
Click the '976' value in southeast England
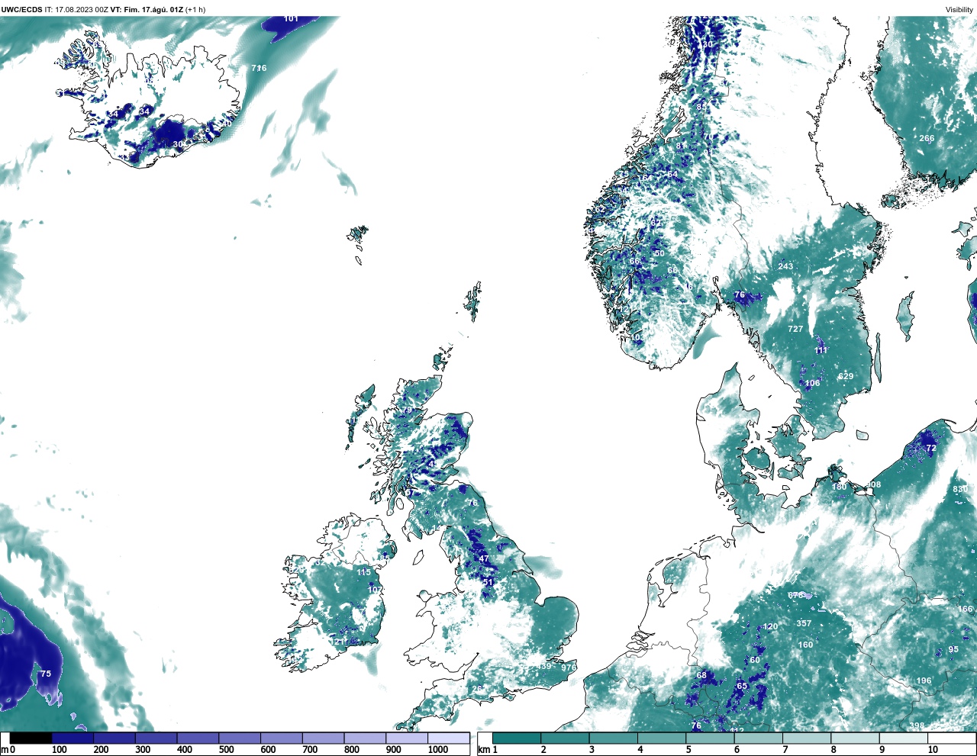click(569, 668)
